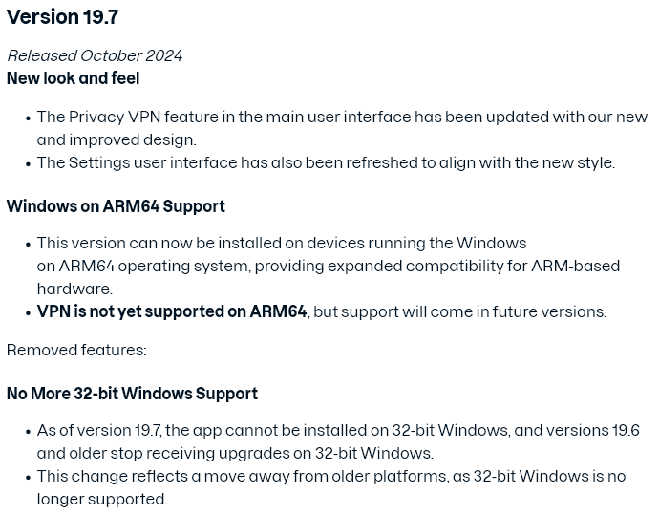
Task: Click the words longer supported at the end
Action: (102, 499)
